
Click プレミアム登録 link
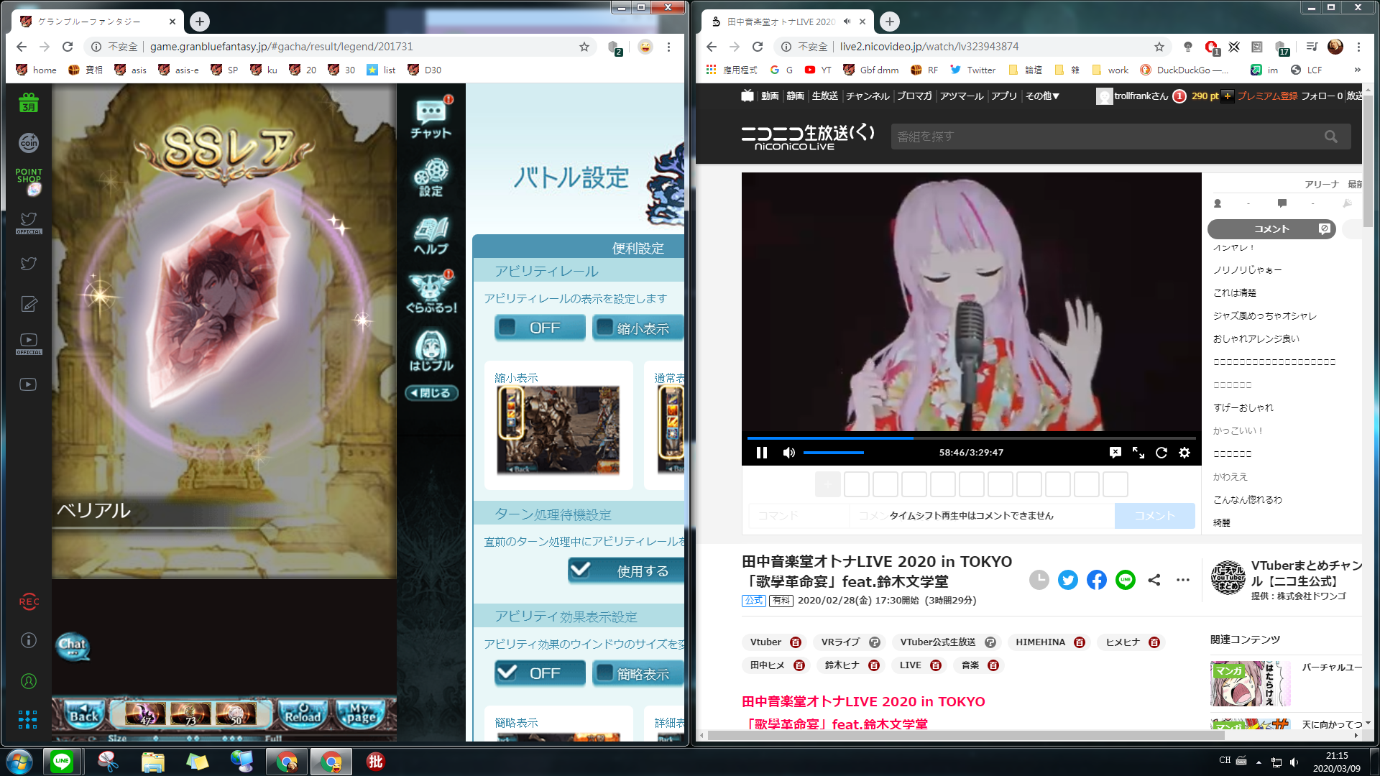(x=1268, y=96)
